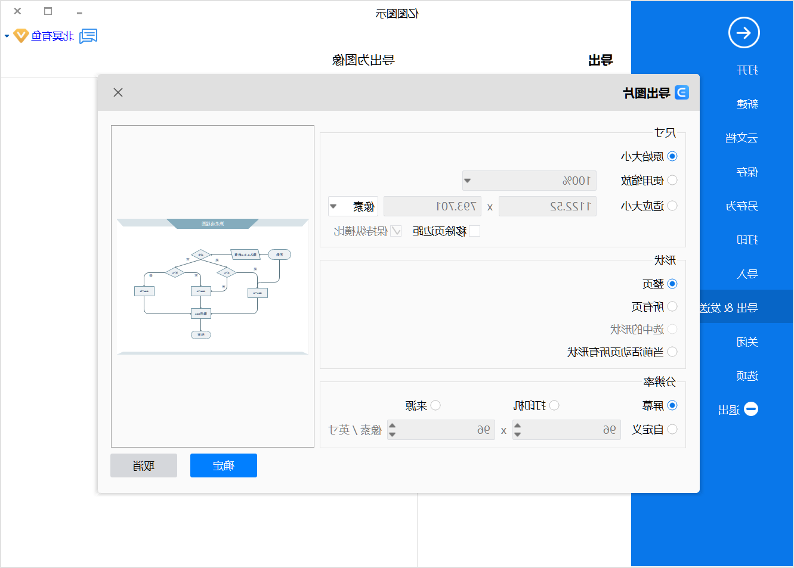Select 关闭 in the sidebar
This screenshot has height=568, width=794.
pos(747,342)
